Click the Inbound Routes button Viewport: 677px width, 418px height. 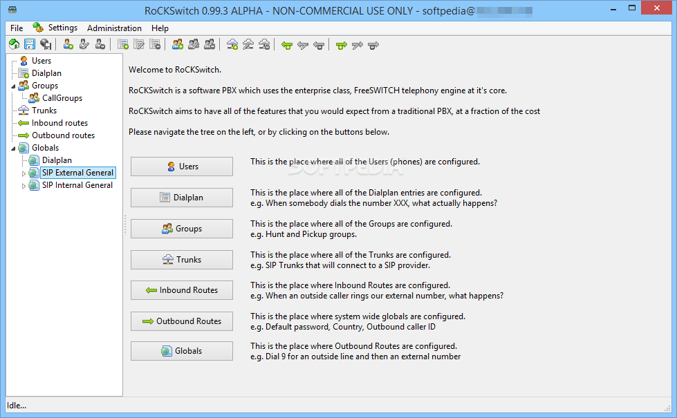click(x=182, y=290)
